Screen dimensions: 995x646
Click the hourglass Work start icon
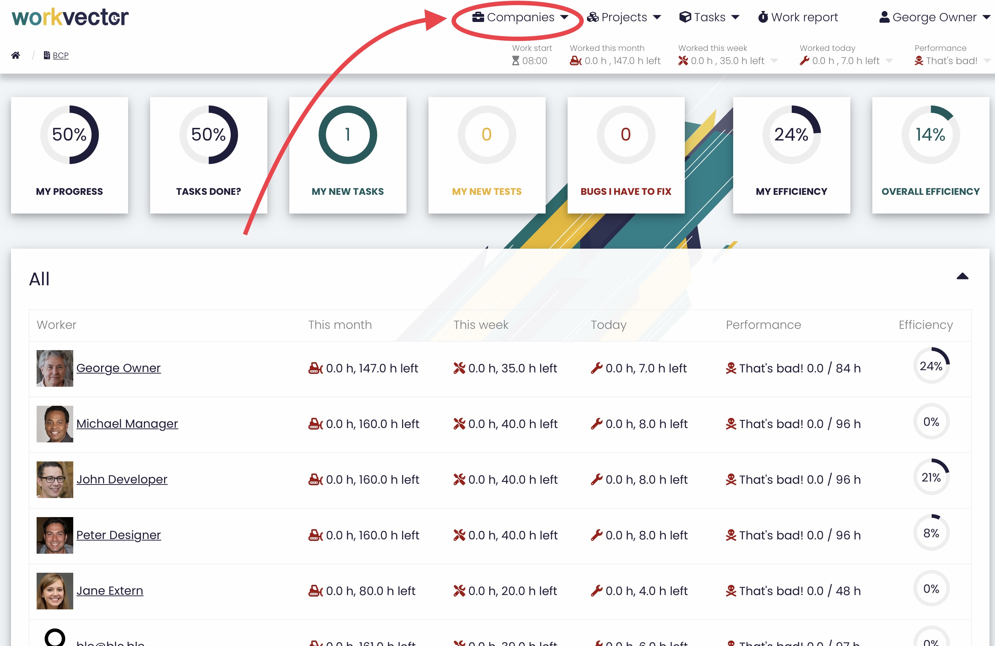(516, 61)
